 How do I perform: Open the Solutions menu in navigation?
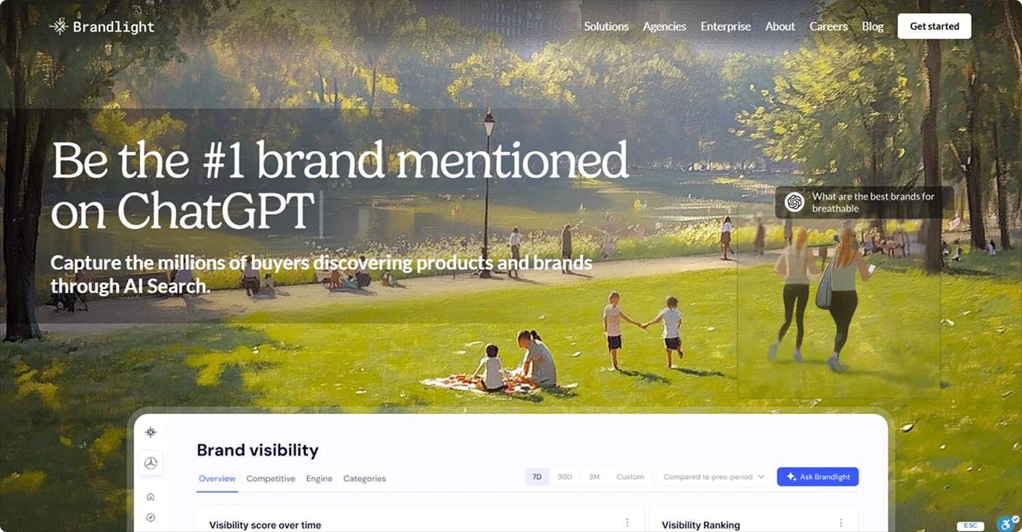tap(606, 27)
